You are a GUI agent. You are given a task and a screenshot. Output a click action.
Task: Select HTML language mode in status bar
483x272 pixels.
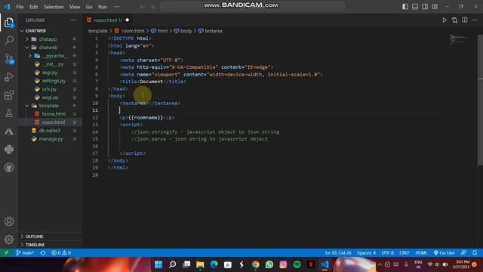click(421, 253)
